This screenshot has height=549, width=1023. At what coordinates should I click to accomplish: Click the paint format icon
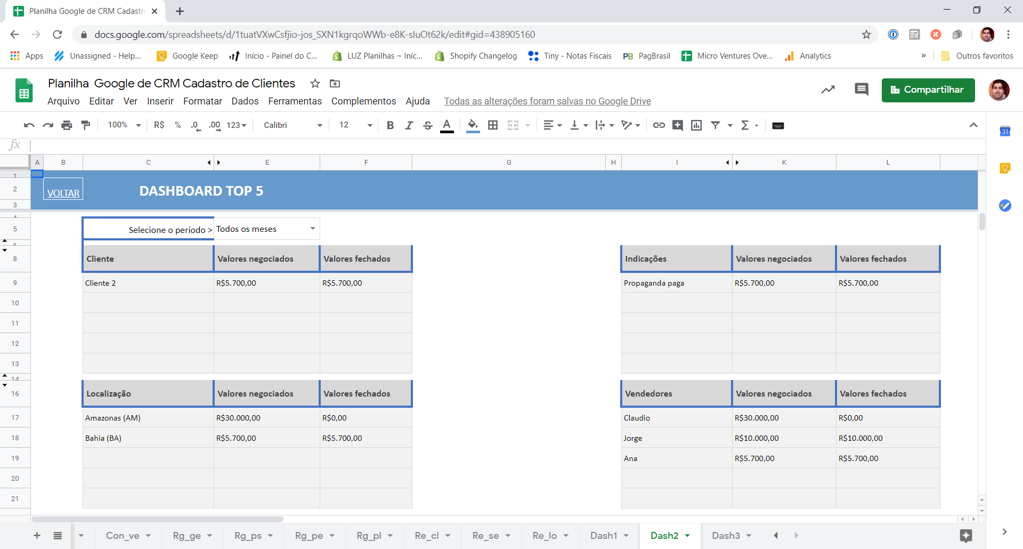85,125
